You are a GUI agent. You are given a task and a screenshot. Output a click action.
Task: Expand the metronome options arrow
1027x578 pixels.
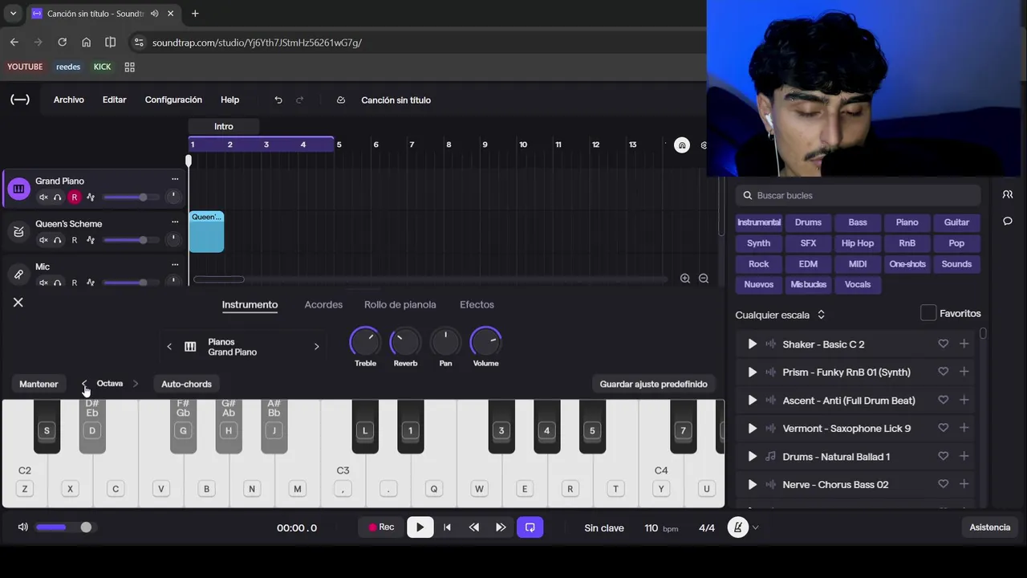click(x=756, y=528)
